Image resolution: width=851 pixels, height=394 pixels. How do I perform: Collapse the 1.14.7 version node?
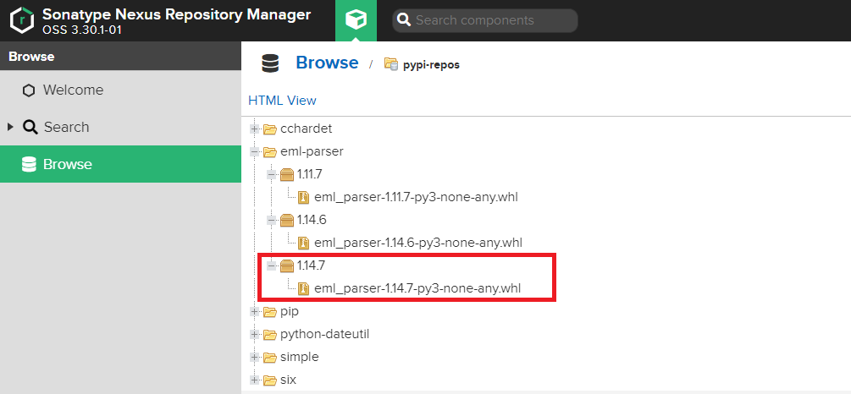[272, 265]
